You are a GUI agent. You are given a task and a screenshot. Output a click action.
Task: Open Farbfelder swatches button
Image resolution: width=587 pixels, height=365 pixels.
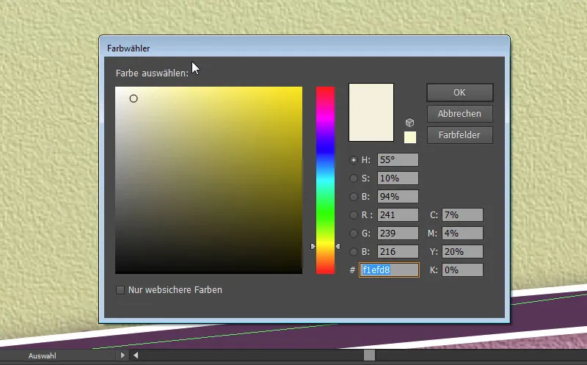(x=460, y=135)
